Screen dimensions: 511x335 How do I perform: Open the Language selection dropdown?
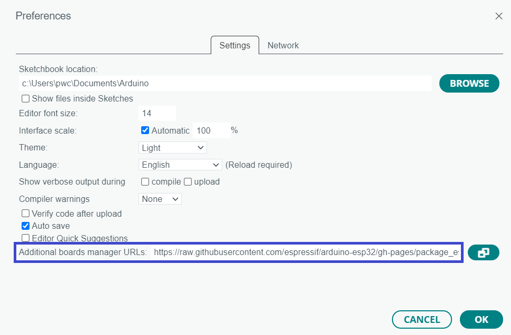pyautogui.click(x=180, y=165)
